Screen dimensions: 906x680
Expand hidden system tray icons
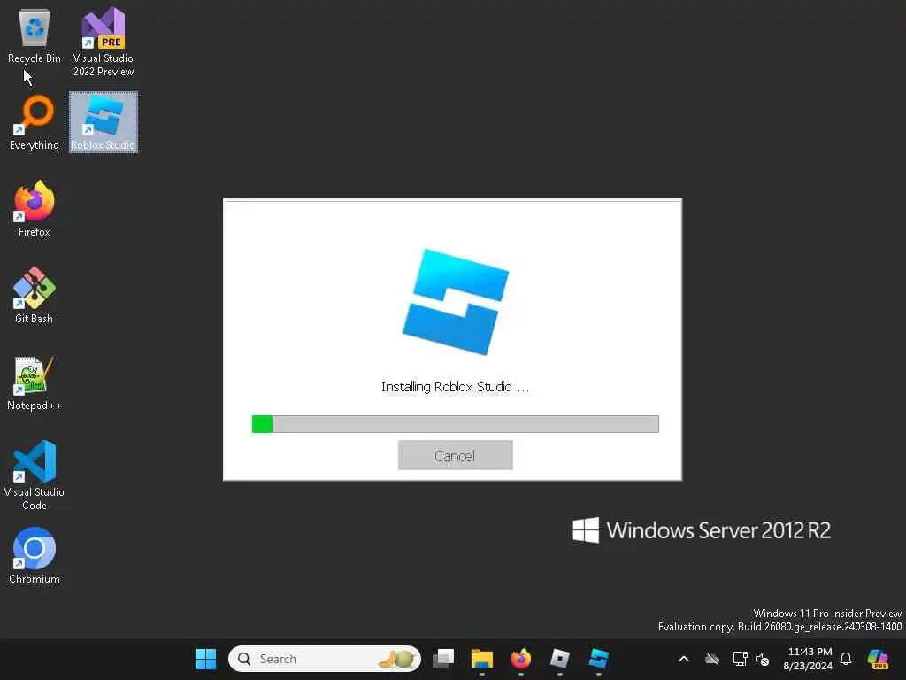pyautogui.click(x=684, y=659)
